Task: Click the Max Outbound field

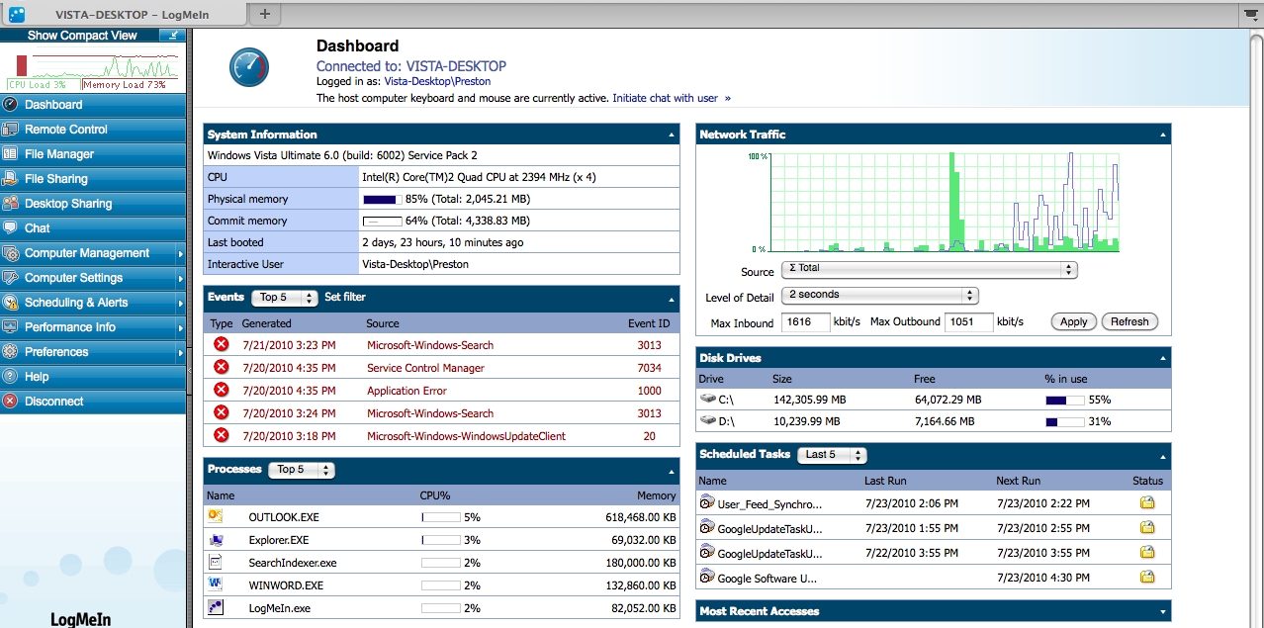Action: pyautogui.click(x=969, y=322)
